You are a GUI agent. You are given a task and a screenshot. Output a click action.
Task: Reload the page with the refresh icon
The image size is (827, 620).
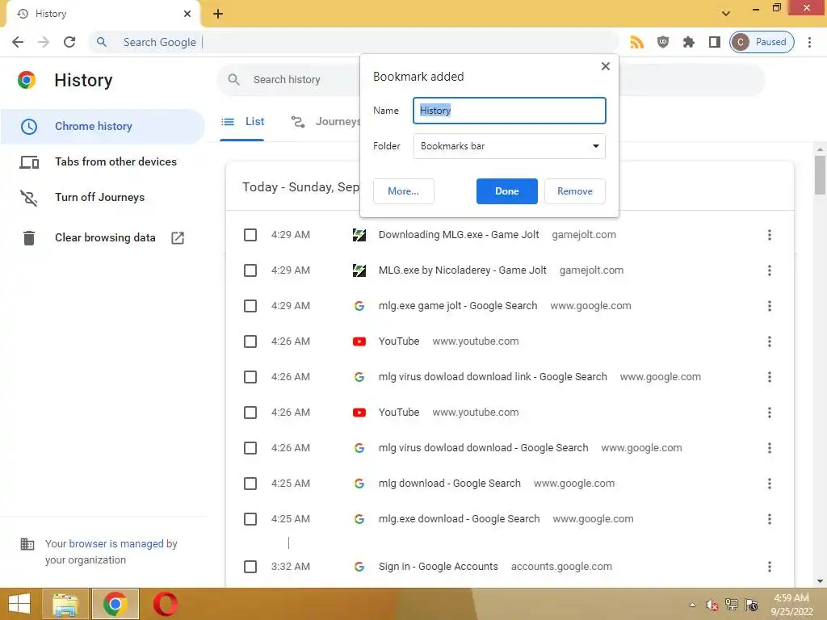[69, 42]
